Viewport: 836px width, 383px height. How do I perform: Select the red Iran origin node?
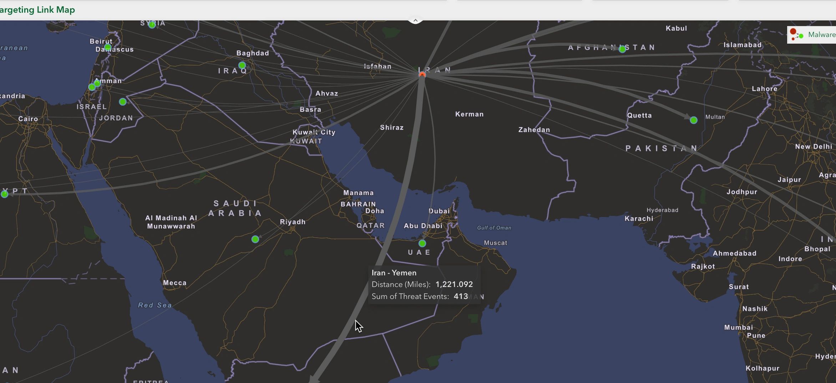click(422, 75)
